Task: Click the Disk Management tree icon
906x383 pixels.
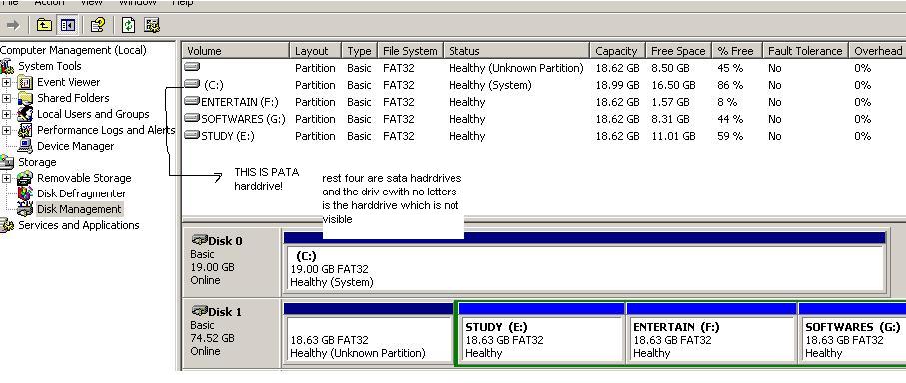Action: [25, 209]
